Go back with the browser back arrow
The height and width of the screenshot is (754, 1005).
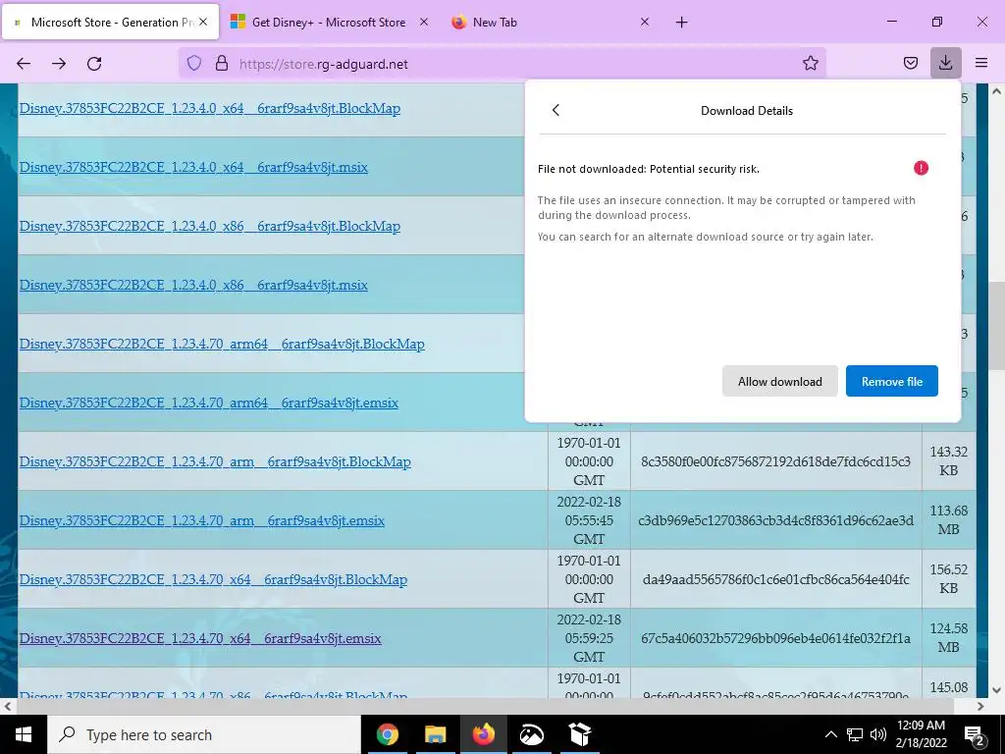(x=24, y=64)
